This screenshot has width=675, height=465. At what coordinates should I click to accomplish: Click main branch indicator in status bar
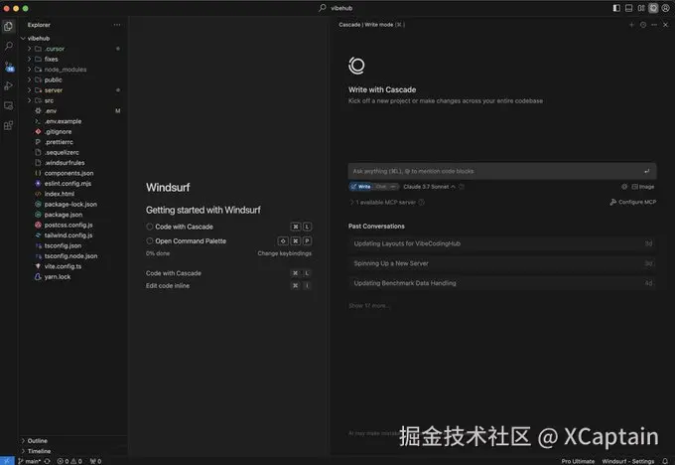pyautogui.click(x=29, y=461)
